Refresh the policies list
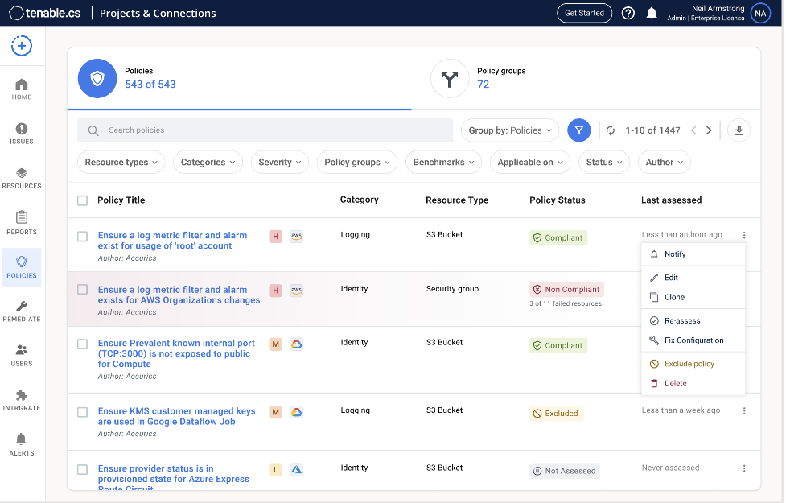This screenshot has height=503, width=786. (x=609, y=130)
